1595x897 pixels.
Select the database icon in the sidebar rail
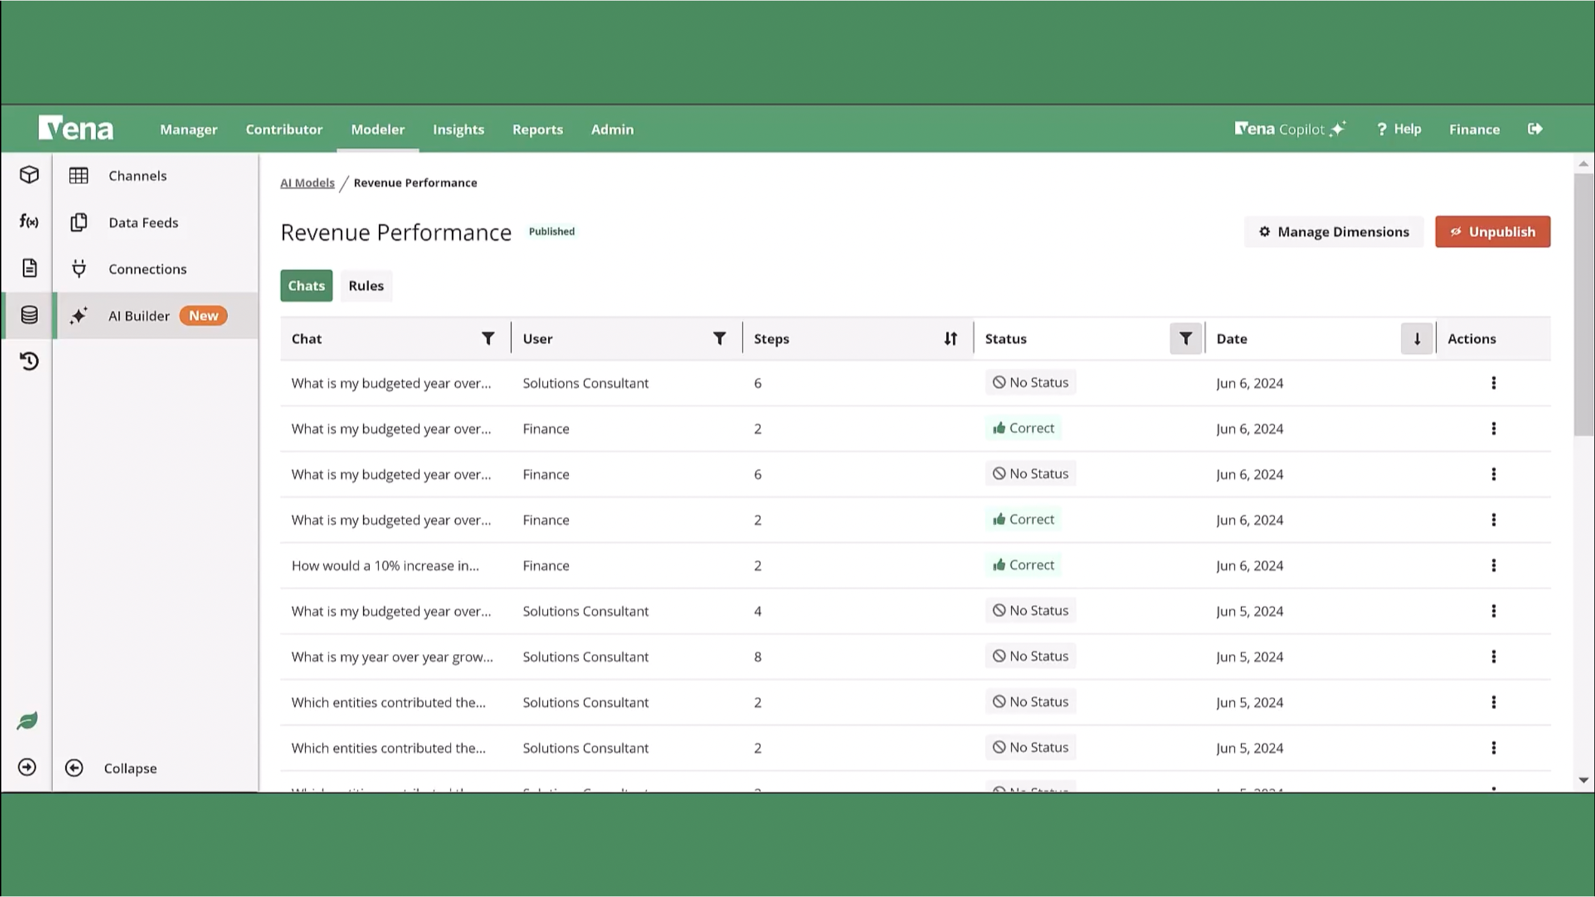point(29,315)
